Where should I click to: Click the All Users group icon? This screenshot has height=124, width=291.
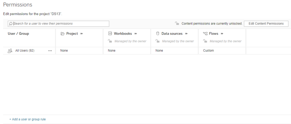tap(10, 51)
